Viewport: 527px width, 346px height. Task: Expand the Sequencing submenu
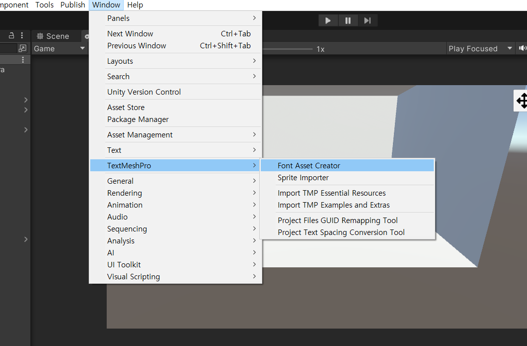(176, 229)
